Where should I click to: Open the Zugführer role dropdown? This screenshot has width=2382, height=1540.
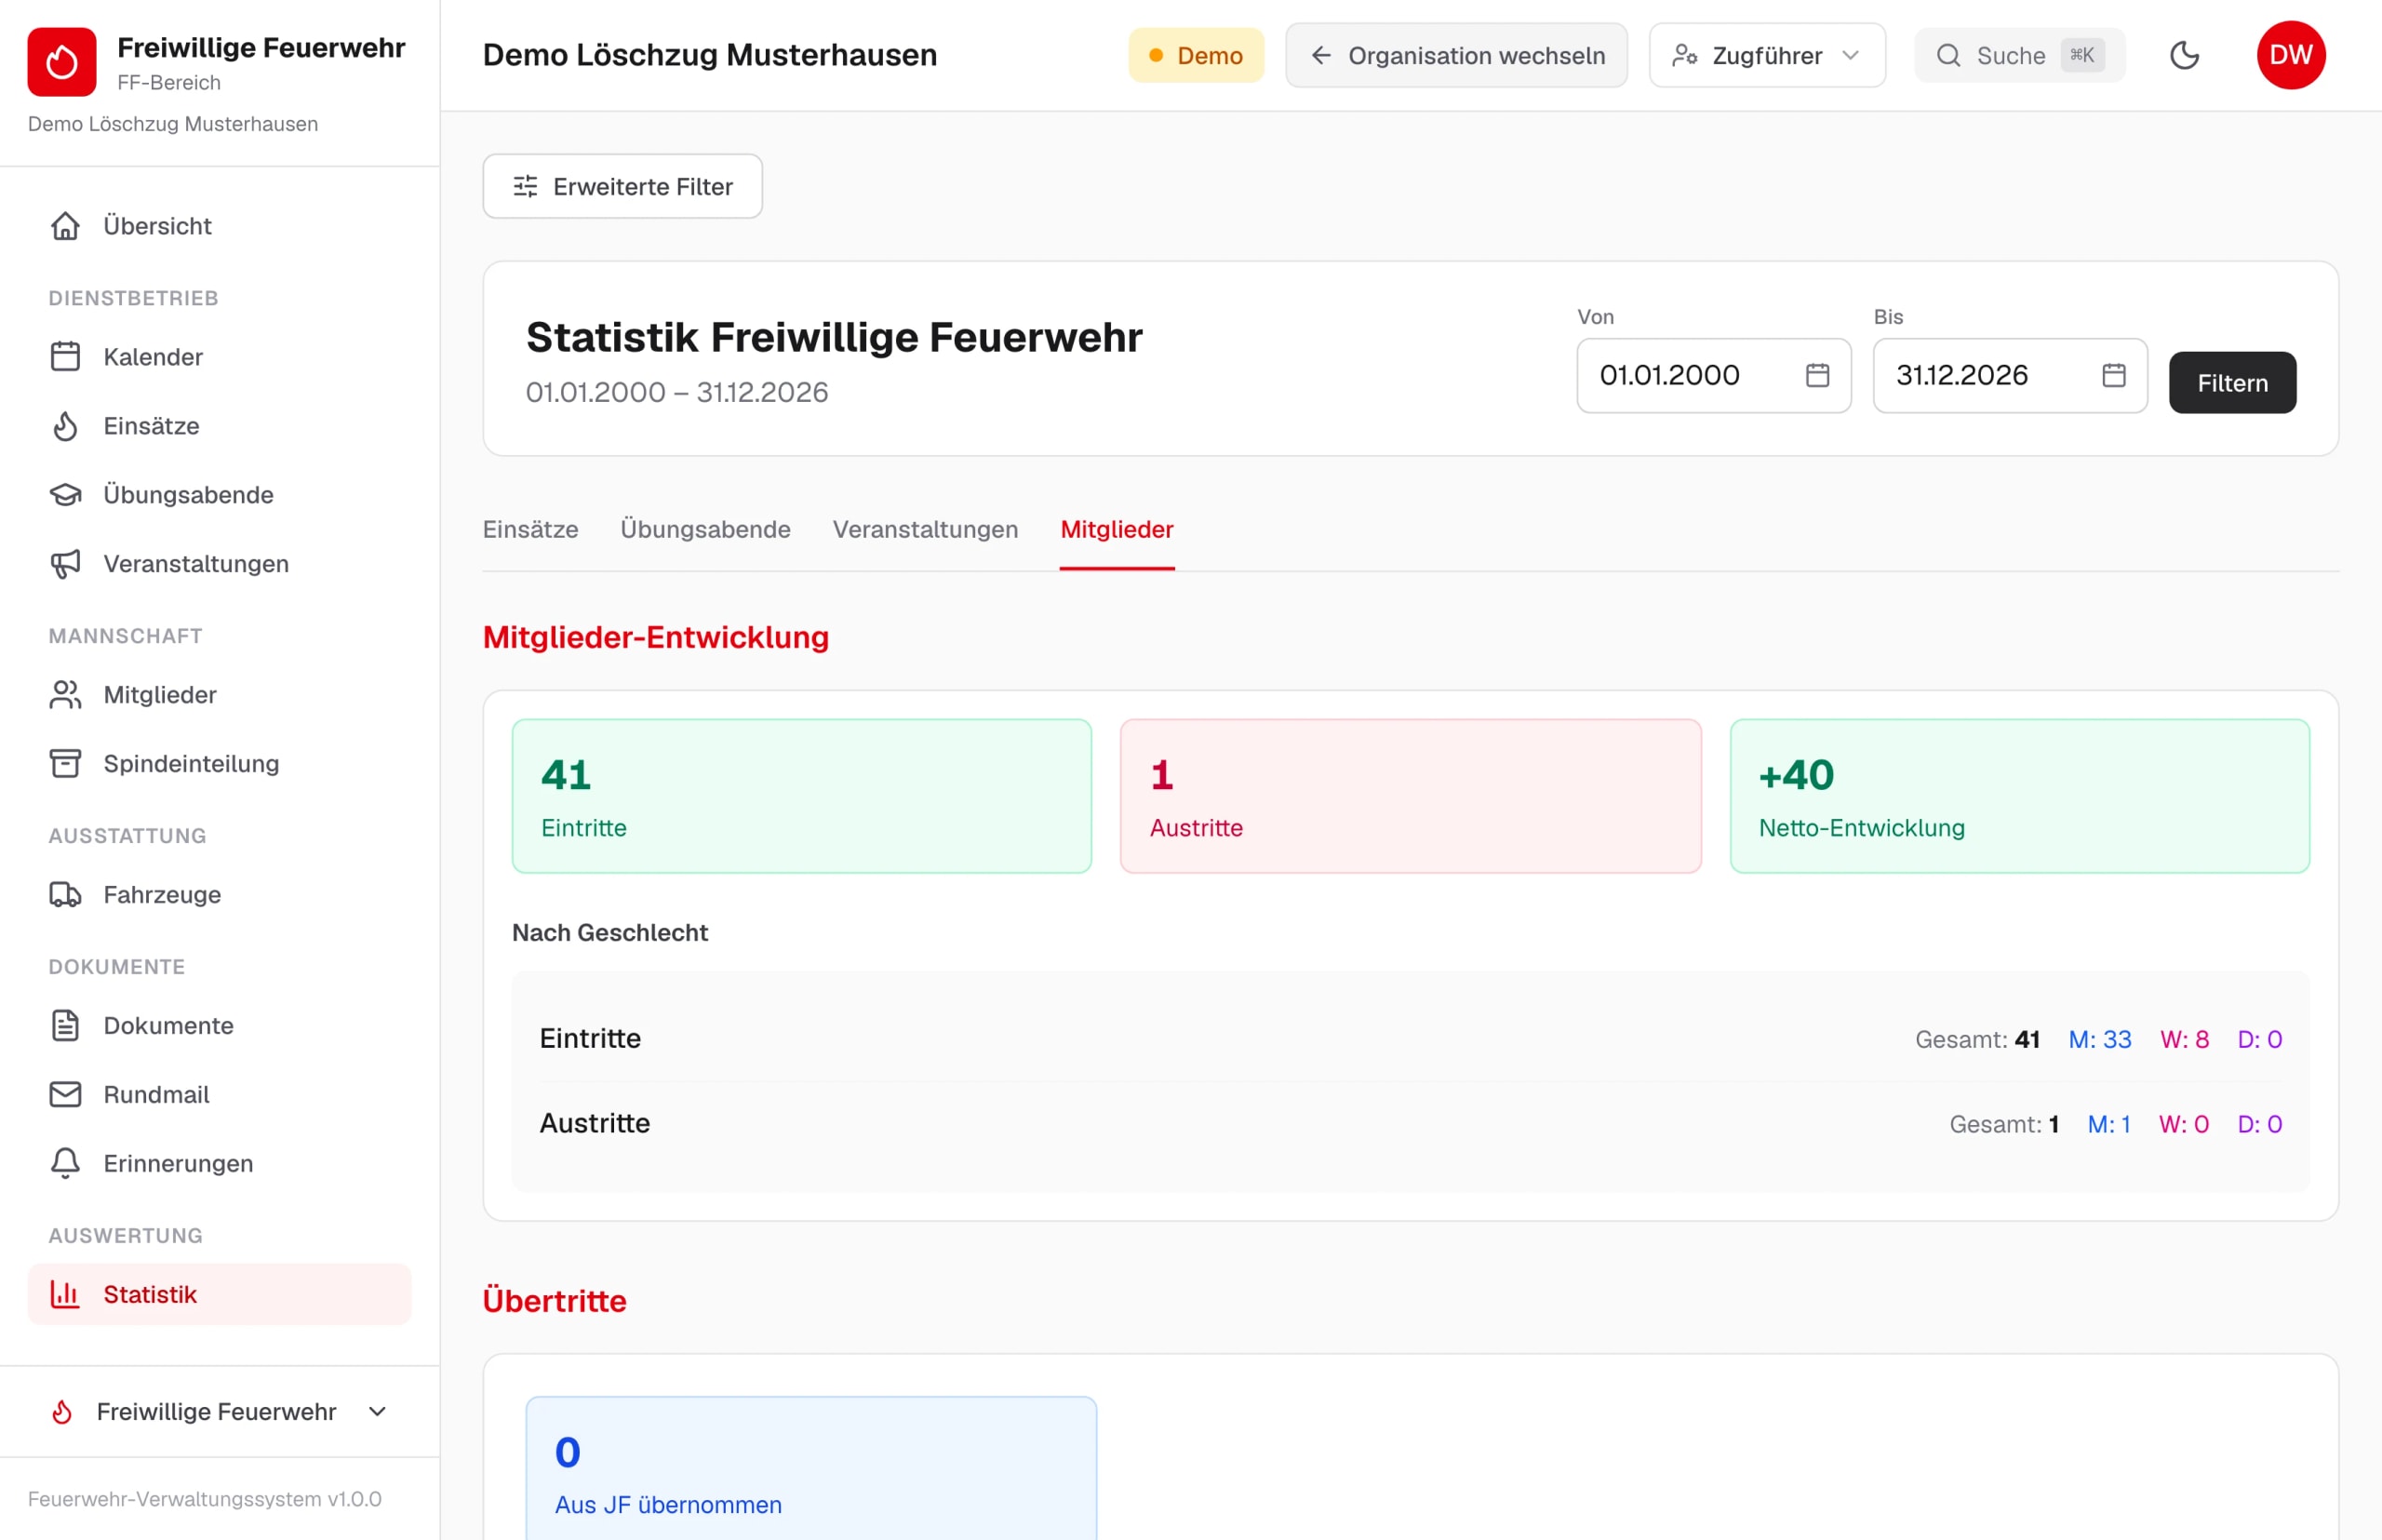1766,56
